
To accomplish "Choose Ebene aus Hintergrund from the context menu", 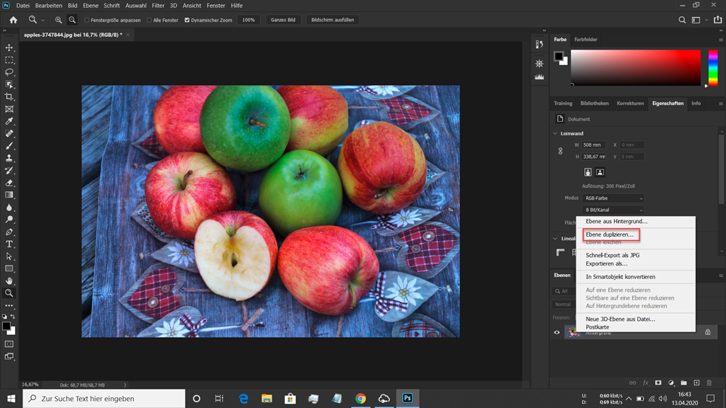I will [x=616, y=221].
